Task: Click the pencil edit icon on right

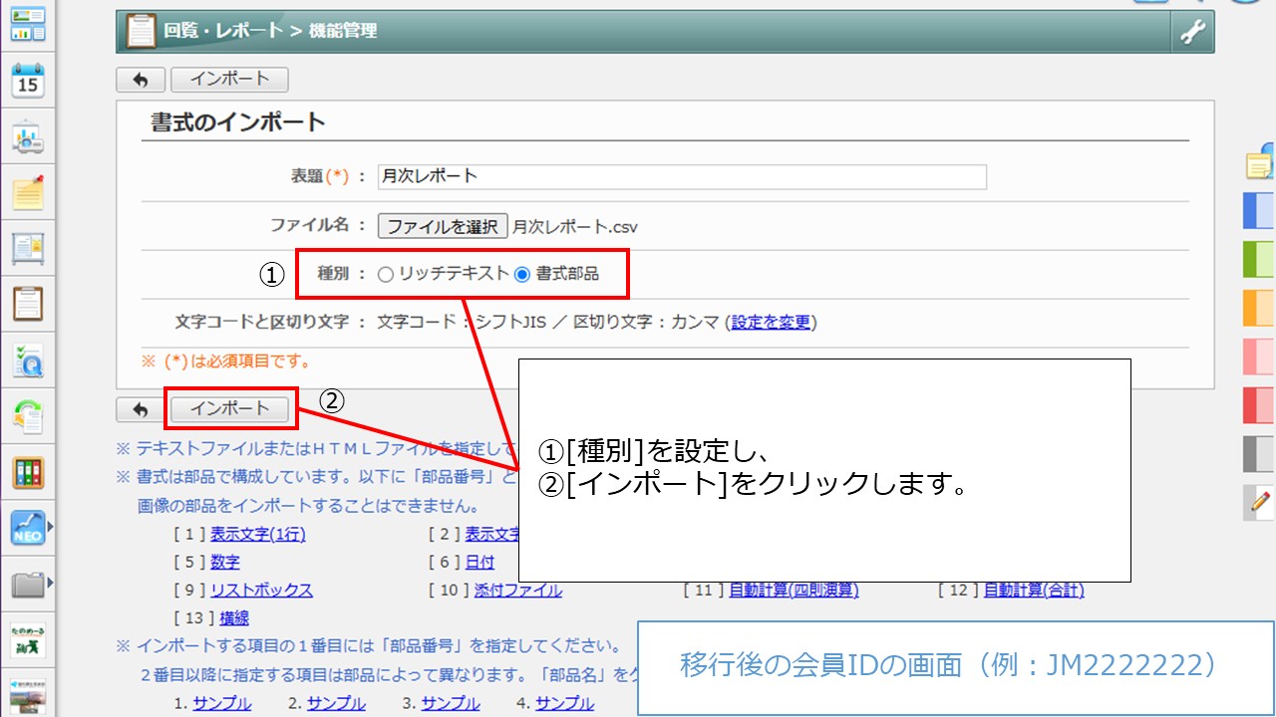Action: tap(1260, 502)
